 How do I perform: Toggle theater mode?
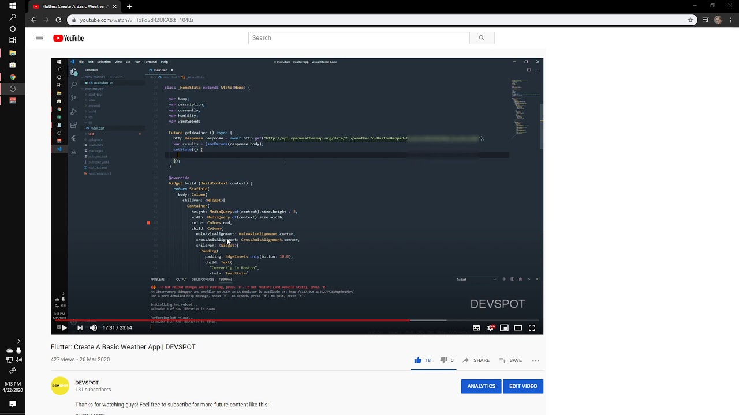coord(518,327)
